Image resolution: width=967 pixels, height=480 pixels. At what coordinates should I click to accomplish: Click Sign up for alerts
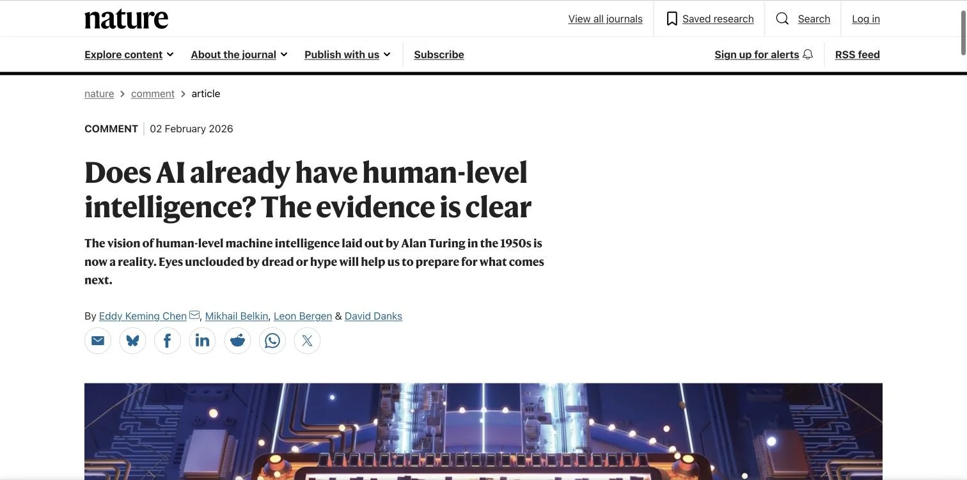pyautogui.click(x=757, y=54)
